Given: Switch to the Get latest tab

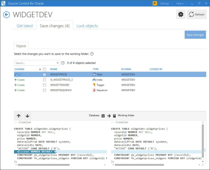Looking at the screenshot, I should (25, 26).
